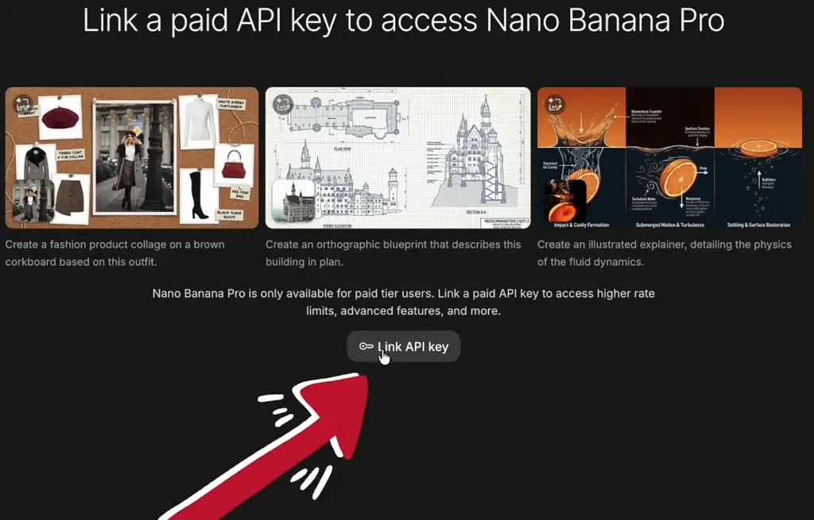
Task: Click the image-edit icon on castle blueprint card
Action: coord(283,105)
